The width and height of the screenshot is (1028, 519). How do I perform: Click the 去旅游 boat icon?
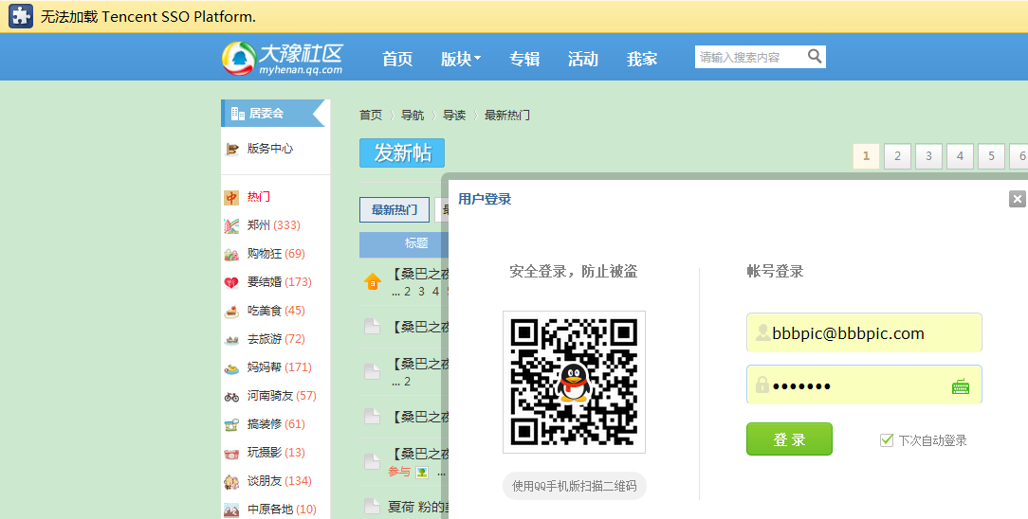[x=231, y=340]
